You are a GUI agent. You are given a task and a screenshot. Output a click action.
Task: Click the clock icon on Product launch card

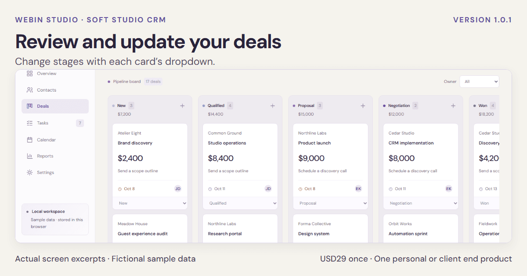coord(300,189)
